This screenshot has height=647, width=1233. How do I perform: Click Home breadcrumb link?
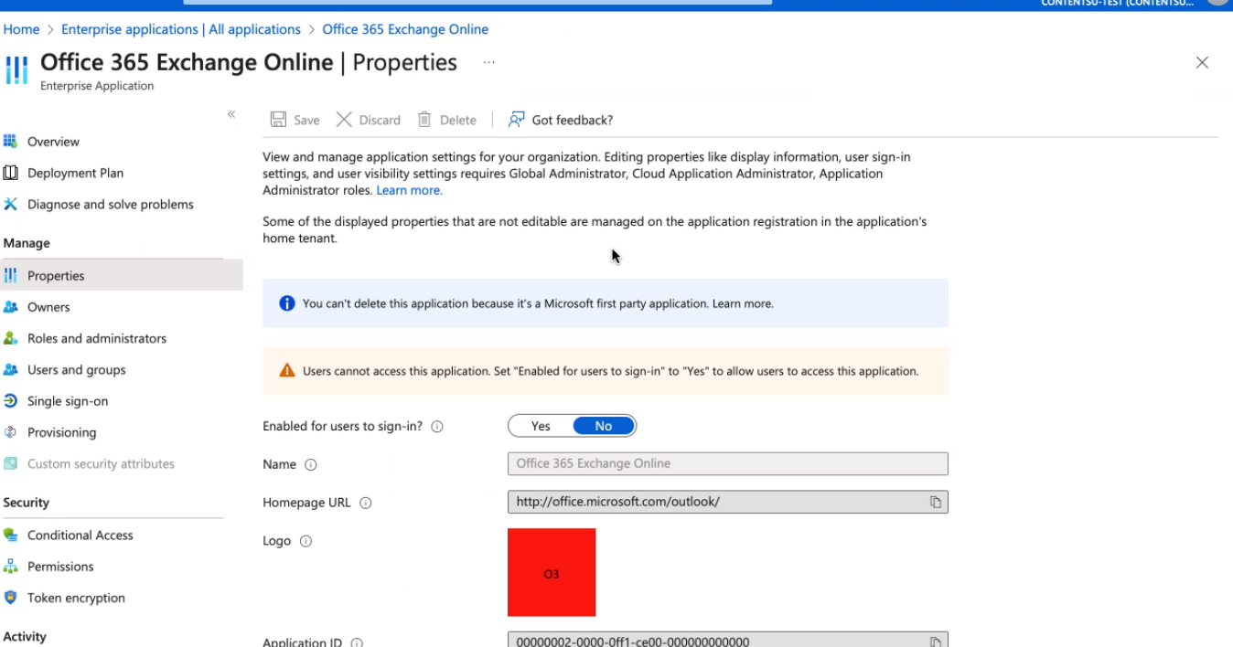(21, 29)
